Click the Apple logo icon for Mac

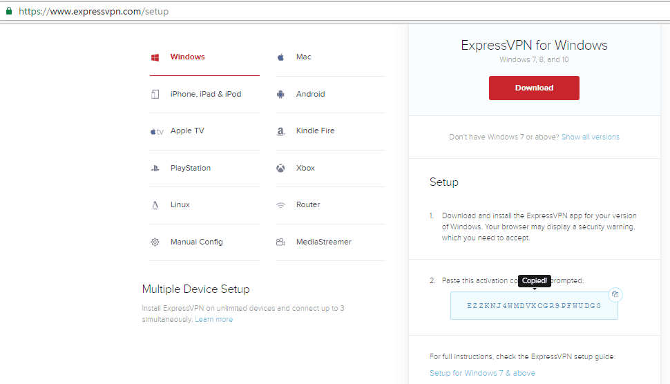[280, 57]
